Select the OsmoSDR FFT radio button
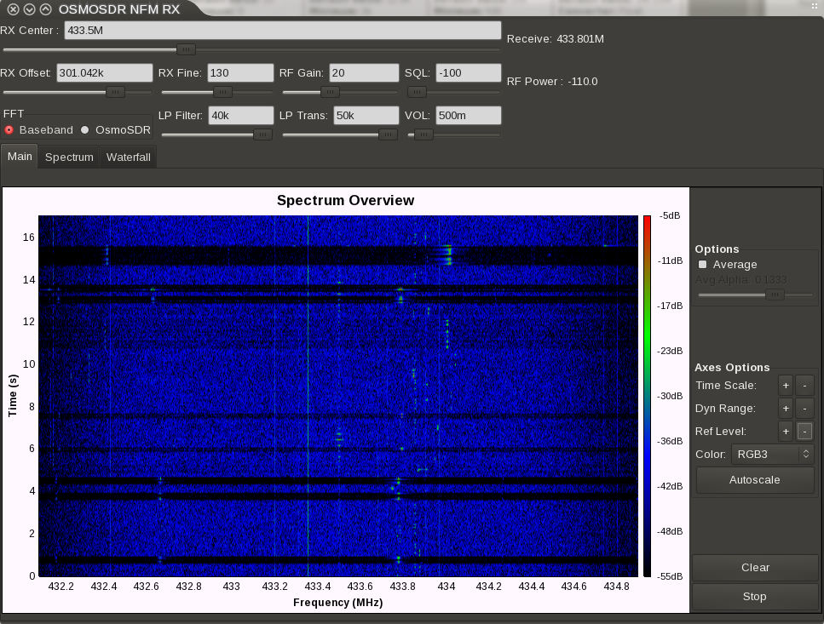Viewport: 824px width, 624px height. [x=84, y=130]
